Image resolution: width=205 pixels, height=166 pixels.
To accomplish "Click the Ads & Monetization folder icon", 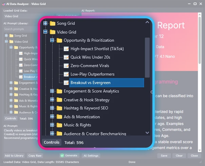I will (x=59, y=117).
